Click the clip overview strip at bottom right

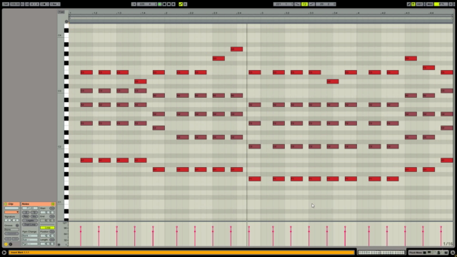click(381, 252)
